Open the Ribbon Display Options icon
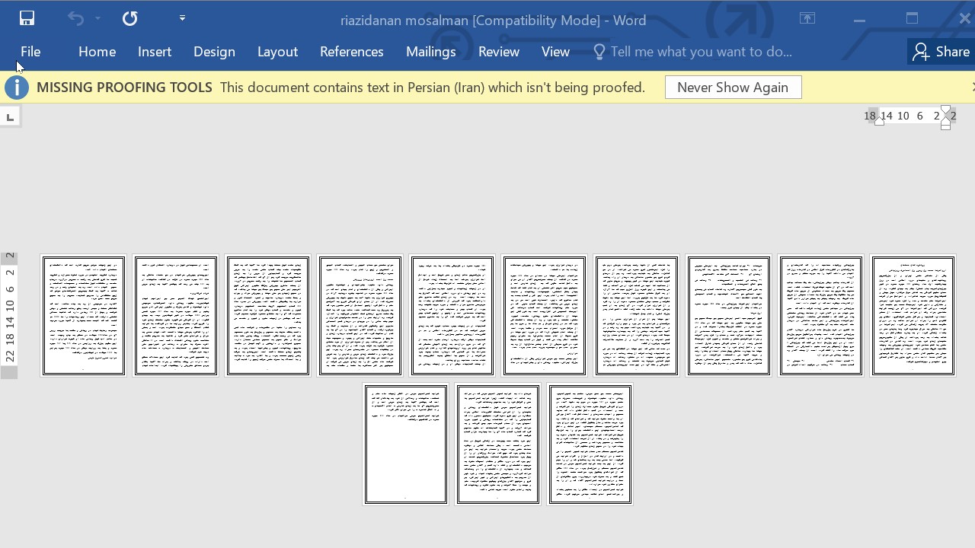Viewport: 975px width, 548px height. pyautogui.click(x=807, y=18)
